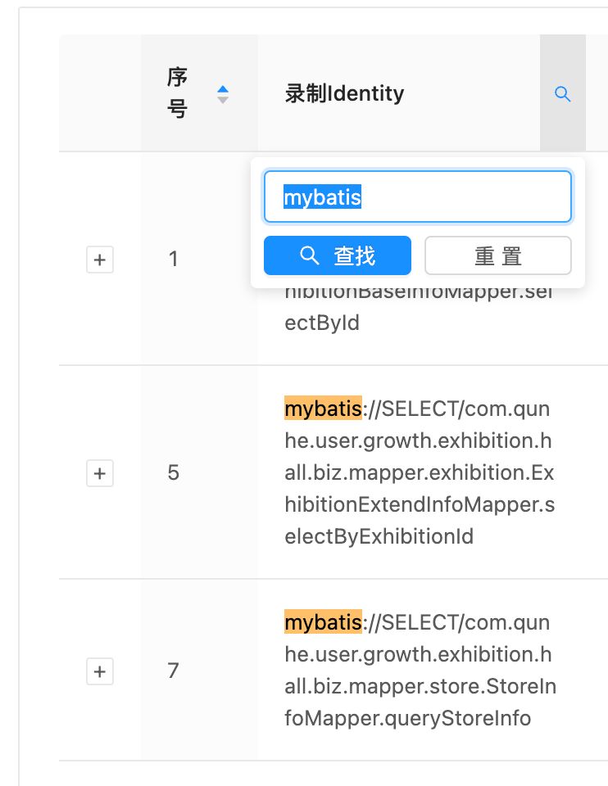Click the 序号 cell showing 7
The height and width of the screenshot is (786, 608).
click(x=174, y=671)
